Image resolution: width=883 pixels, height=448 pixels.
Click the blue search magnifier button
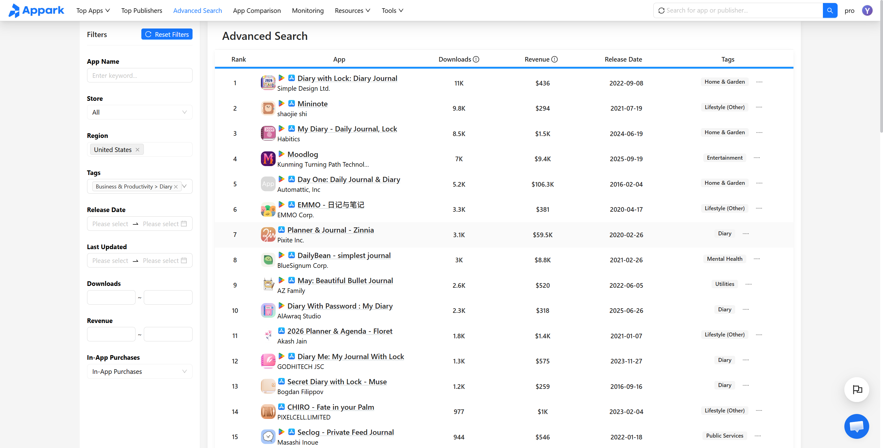830,10
